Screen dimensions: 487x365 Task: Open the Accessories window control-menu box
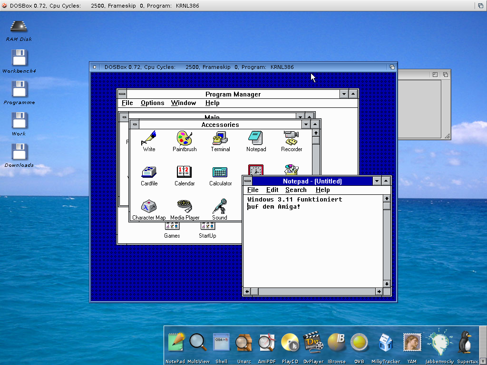[135, 125]
